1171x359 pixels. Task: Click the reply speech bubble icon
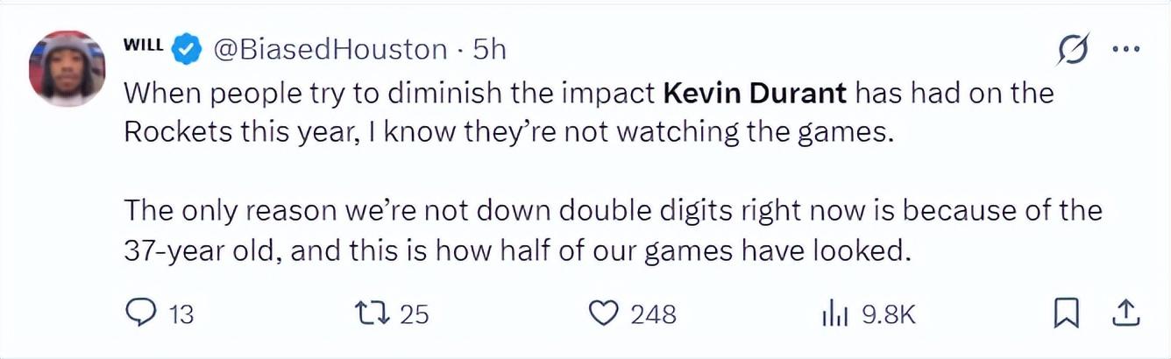pos(140,313)
